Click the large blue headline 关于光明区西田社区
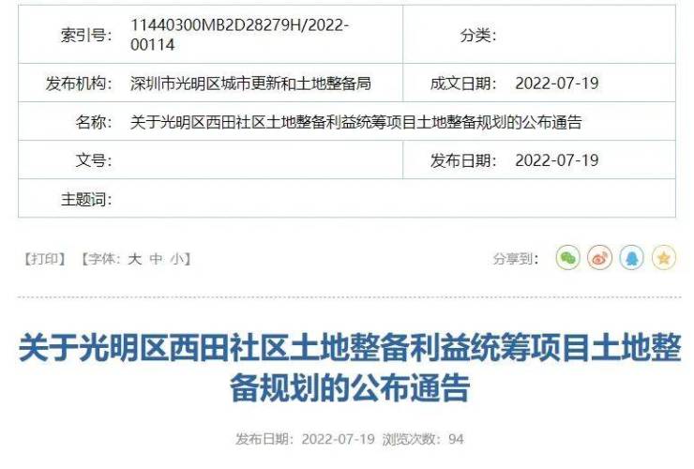This screenshot has width=694, height=469. (x=350, y=368)
